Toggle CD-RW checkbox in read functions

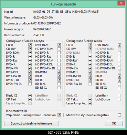[30, 49]
